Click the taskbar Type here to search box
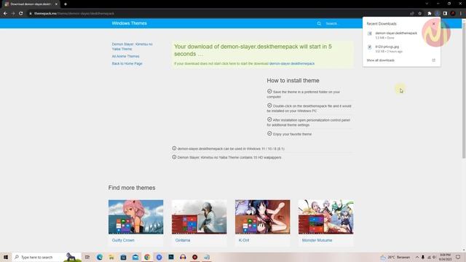The image size is (466, 262). point(47,257)
